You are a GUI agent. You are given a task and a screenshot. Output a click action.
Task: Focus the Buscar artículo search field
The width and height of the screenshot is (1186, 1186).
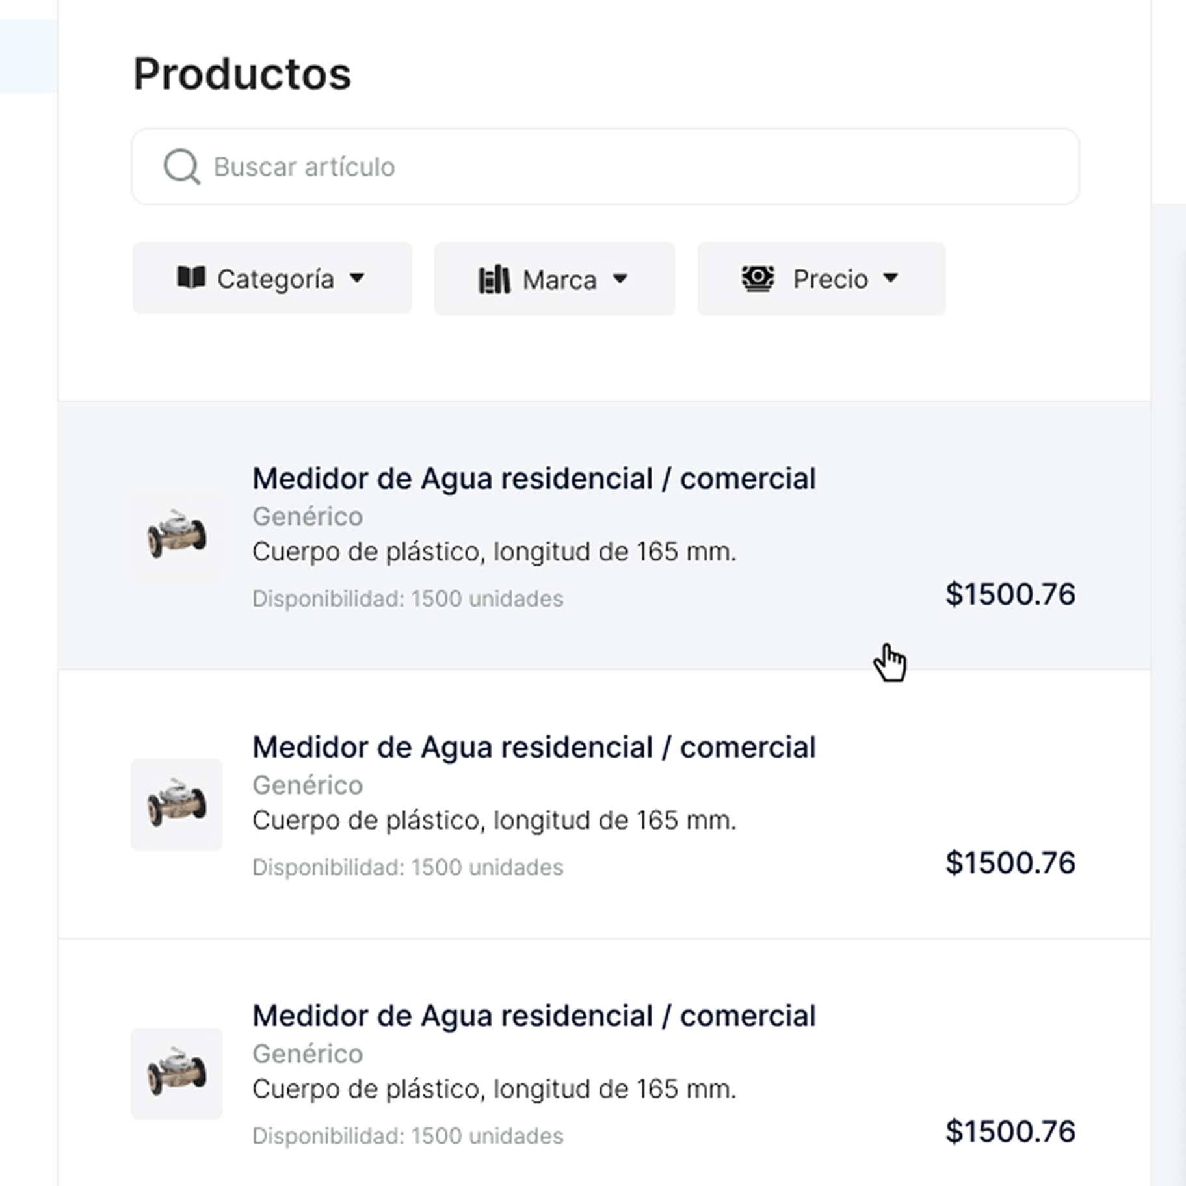[605, 166]
